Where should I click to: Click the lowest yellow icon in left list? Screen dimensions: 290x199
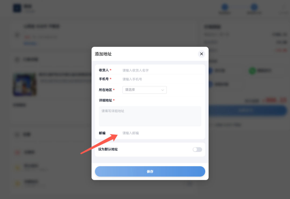coord(17,183)
